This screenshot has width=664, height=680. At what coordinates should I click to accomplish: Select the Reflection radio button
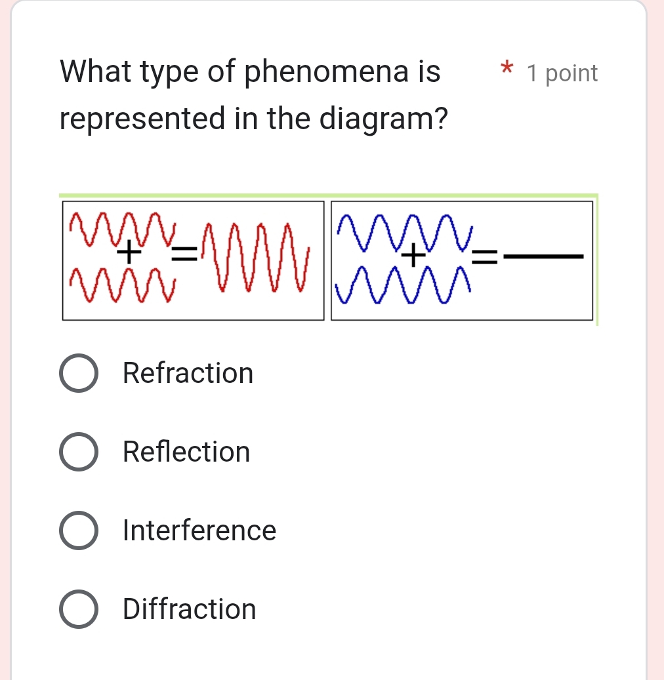(x=78, y=451)
